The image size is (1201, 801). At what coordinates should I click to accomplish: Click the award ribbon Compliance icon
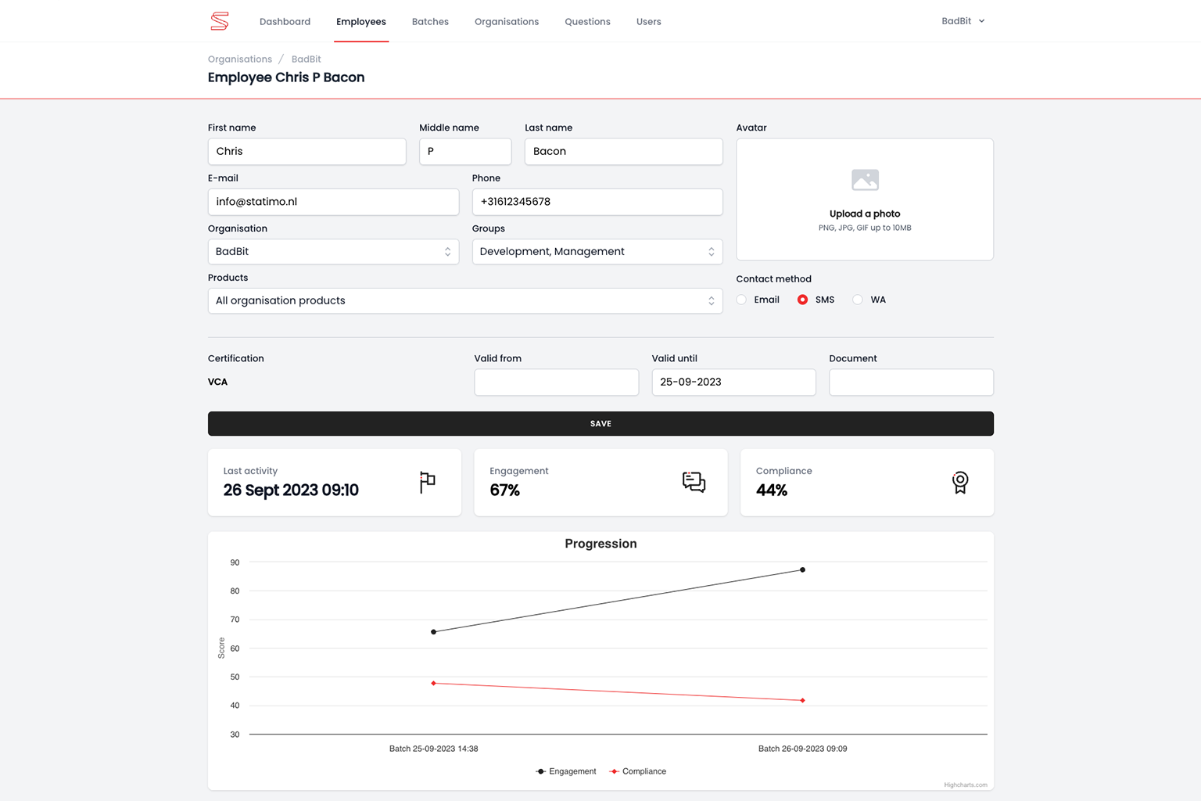[959, 482]
